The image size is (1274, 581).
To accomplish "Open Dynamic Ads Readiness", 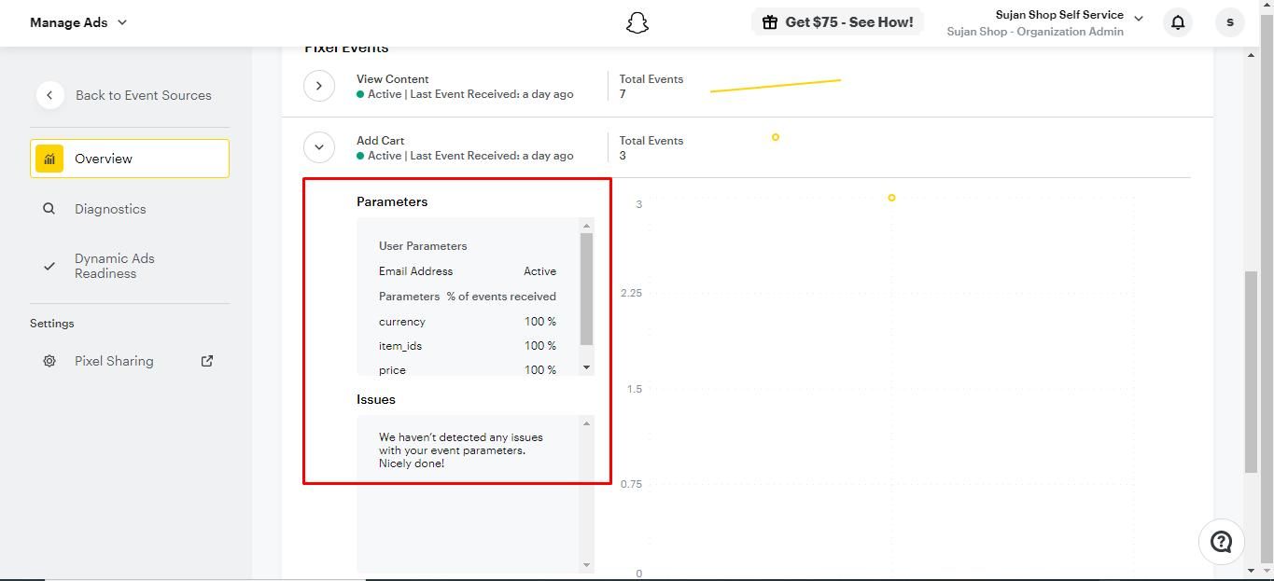I will click(x=115, y=266).
